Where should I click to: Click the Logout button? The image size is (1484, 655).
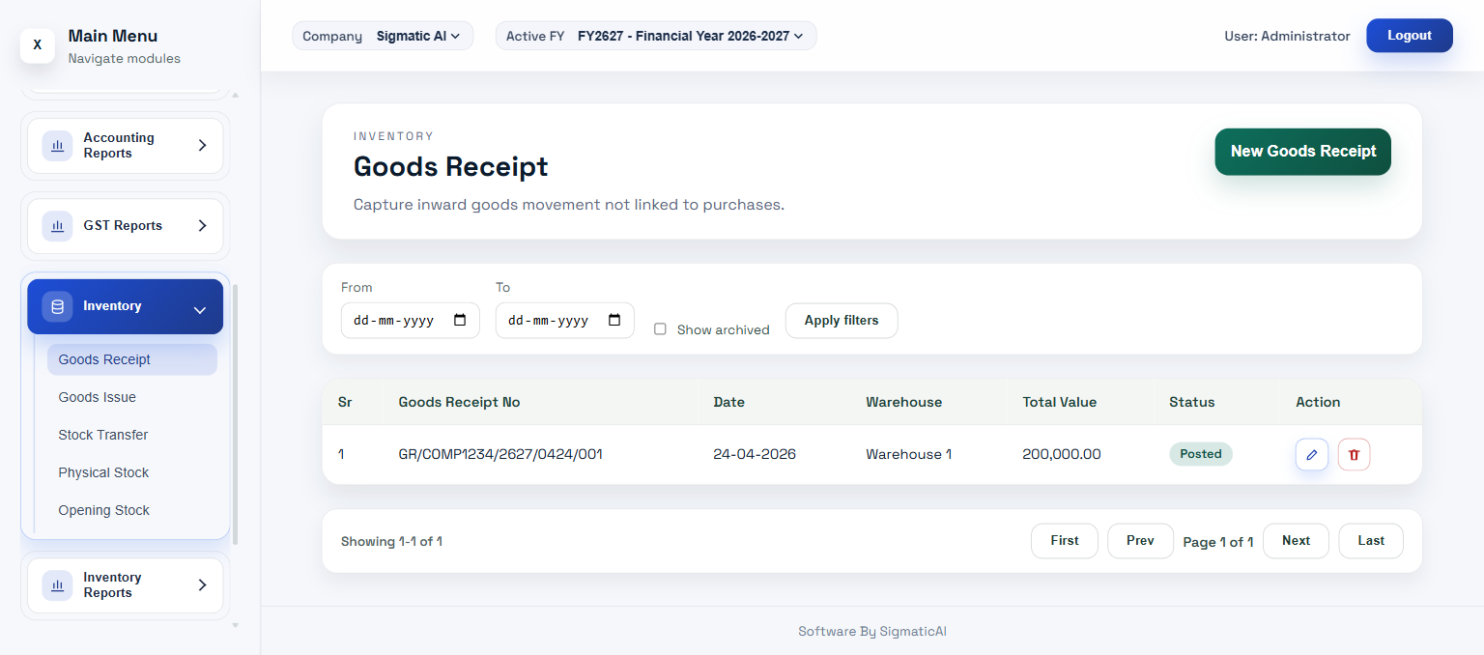coord(1409,36)
